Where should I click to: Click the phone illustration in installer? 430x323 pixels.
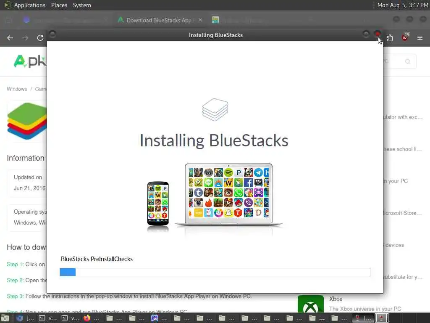[158, 203]
